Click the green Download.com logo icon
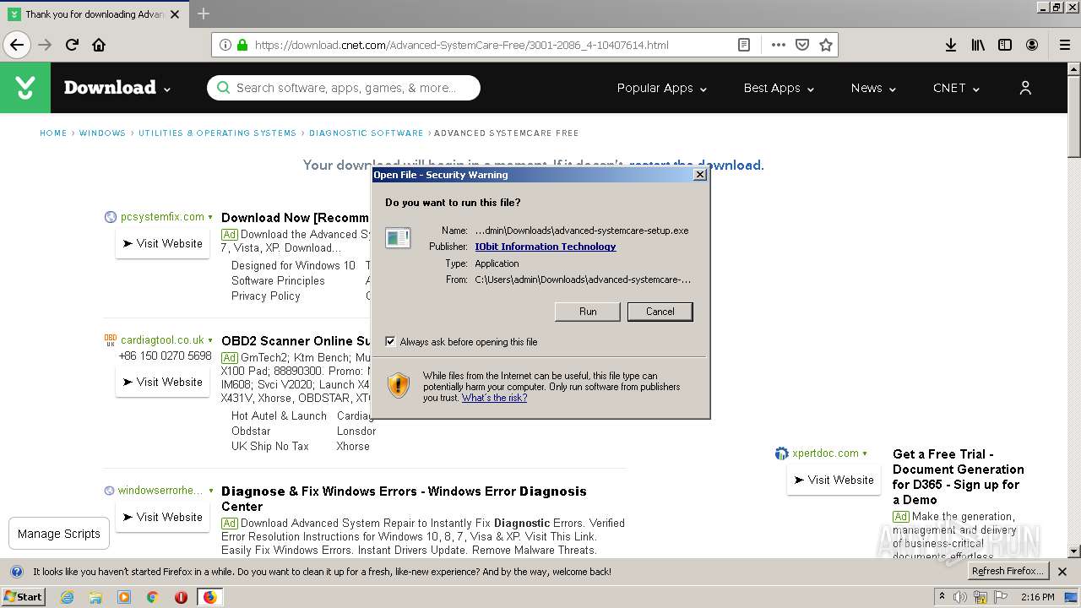1081x608 pixels. pos(25,88)
